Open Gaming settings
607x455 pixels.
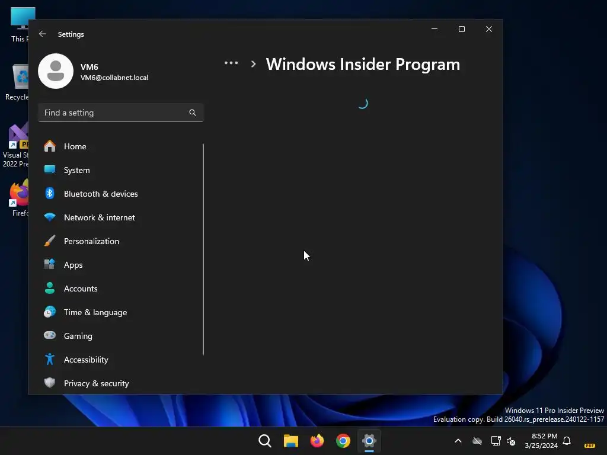[x=121, y=336]
